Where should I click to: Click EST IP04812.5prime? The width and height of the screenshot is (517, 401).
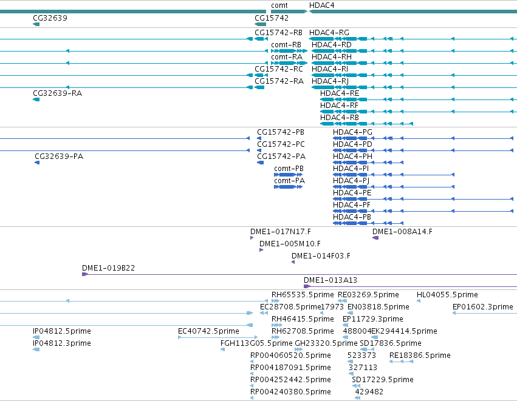click(62, 331)
